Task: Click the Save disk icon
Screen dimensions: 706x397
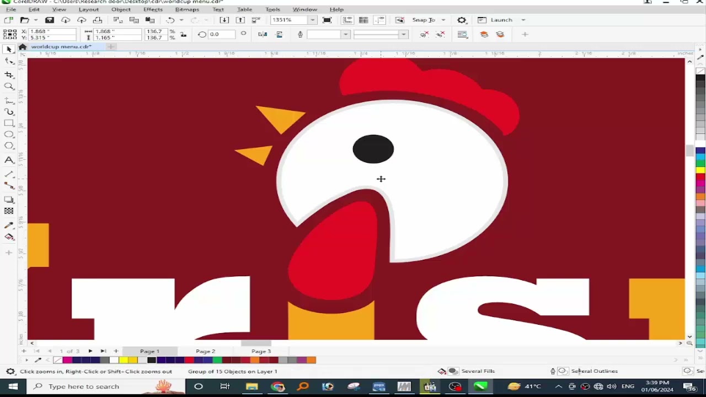Action: click(x=50, y=20)
